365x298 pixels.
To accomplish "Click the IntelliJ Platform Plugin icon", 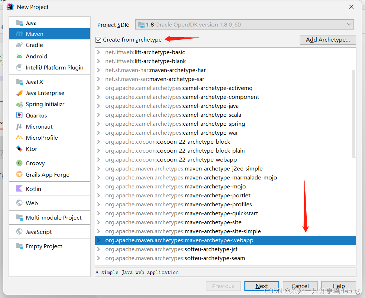I will click(19, 67).
